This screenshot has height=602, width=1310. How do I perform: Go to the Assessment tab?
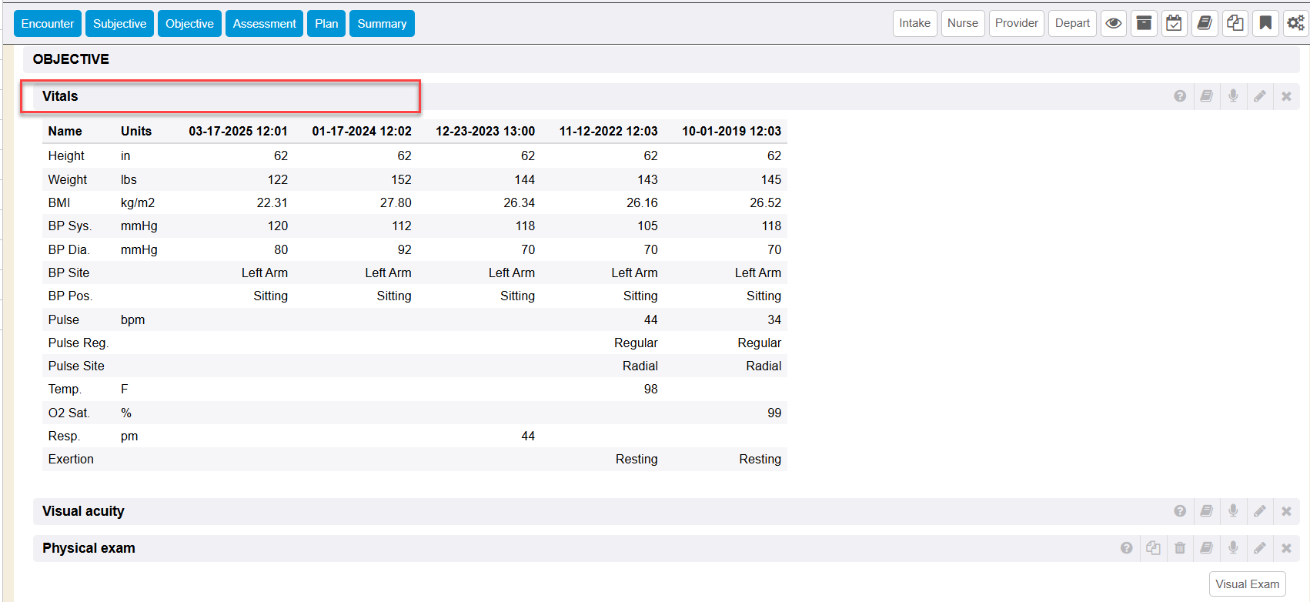[264, 24]
